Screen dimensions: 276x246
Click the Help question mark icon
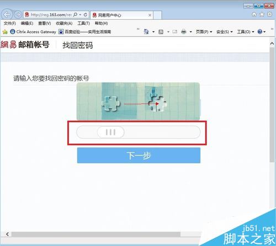coord(260,31)
